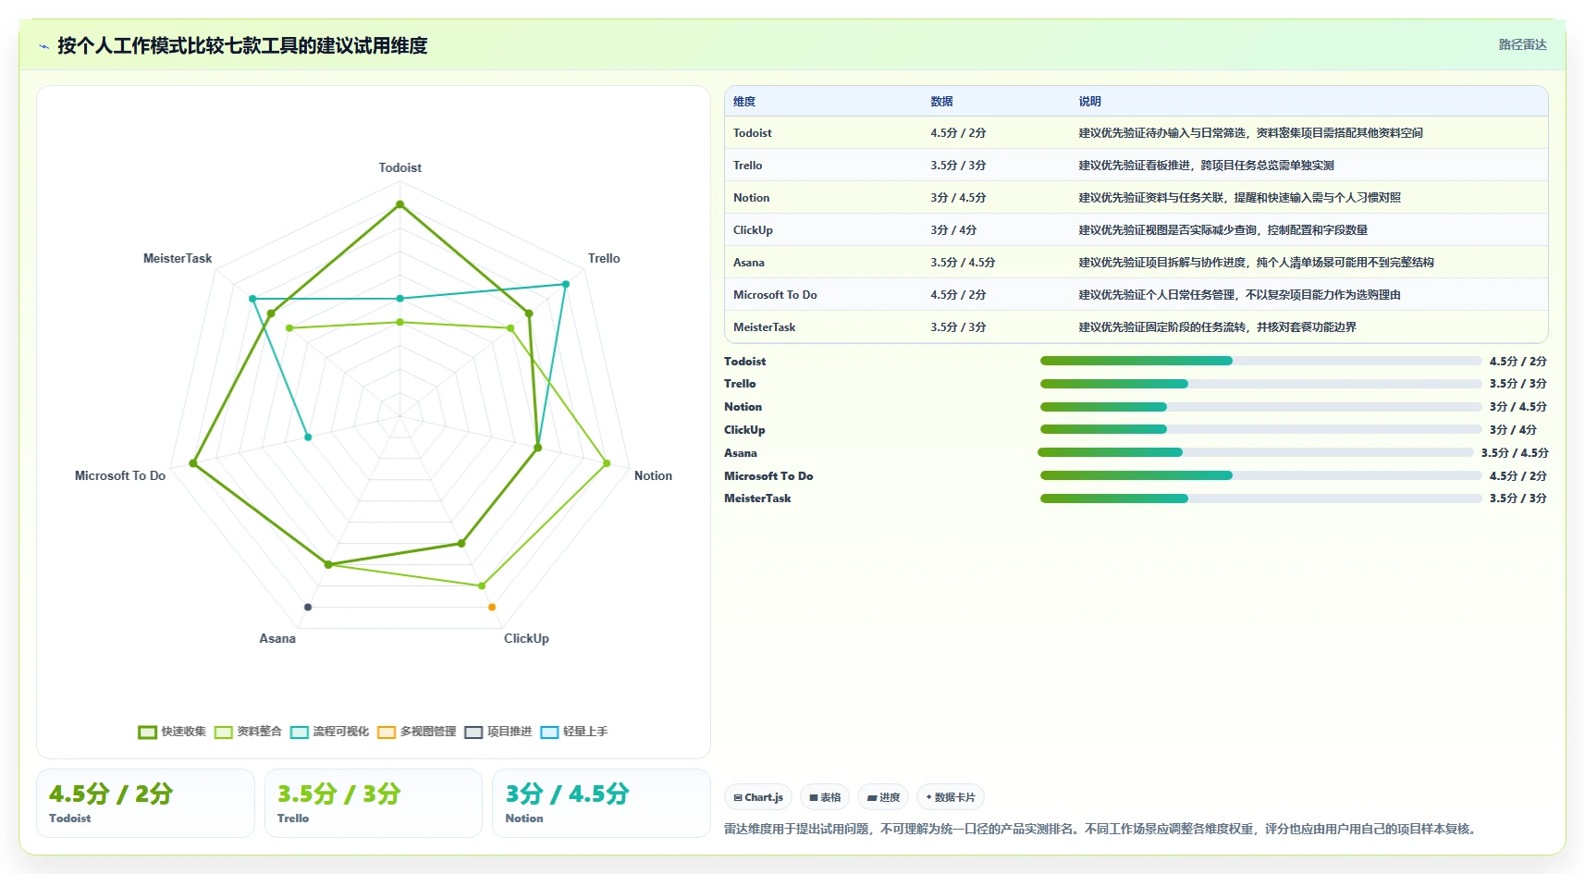Click the 路径雷达 label in the header
1585x874 pixels.
click(x=1522, y=44)
